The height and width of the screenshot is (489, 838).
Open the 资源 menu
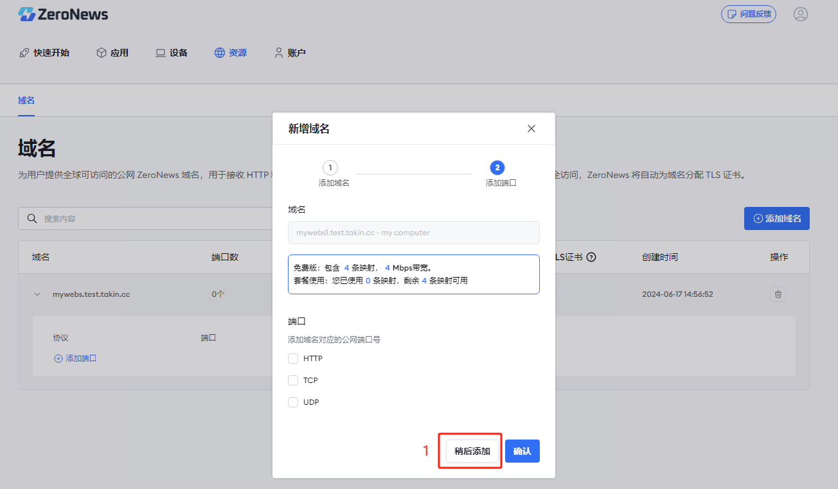pos(231,53)
